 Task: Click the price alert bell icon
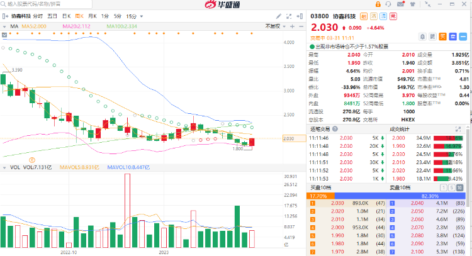(x=423, y=36)
